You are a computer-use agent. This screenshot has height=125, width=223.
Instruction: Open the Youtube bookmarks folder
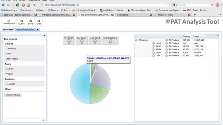tap(27, 10)
